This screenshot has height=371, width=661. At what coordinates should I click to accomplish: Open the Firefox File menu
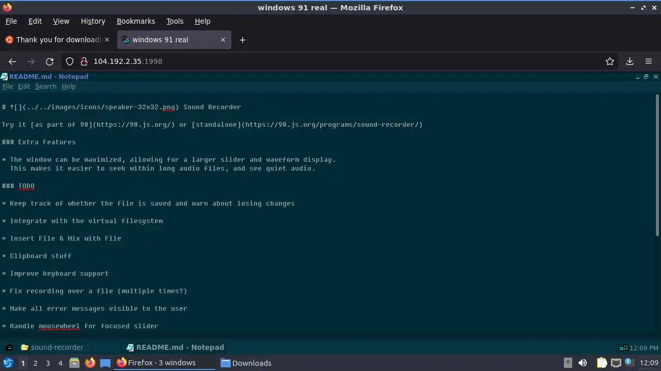pos(11,21)
